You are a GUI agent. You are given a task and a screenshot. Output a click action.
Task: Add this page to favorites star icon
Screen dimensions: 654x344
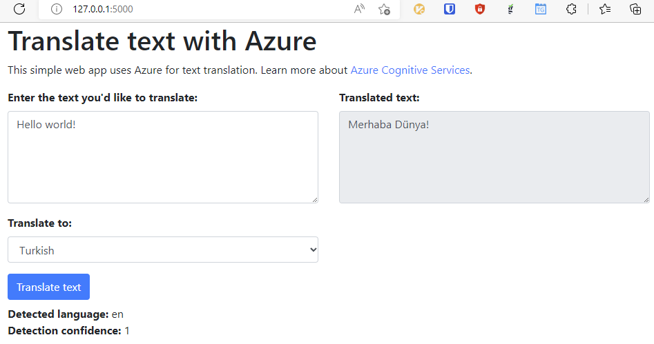(384, 9)
